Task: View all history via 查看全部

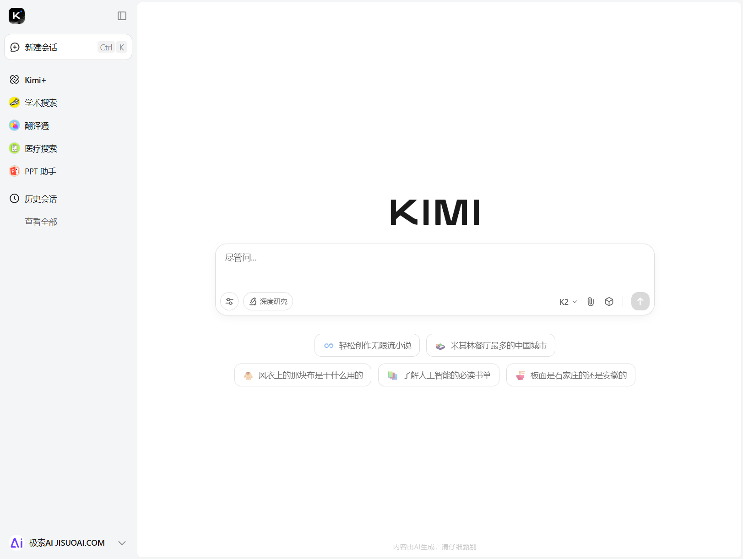Action: [x=41, y=221]
